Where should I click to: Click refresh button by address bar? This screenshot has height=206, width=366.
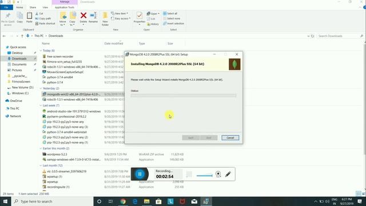click(313, 36)
